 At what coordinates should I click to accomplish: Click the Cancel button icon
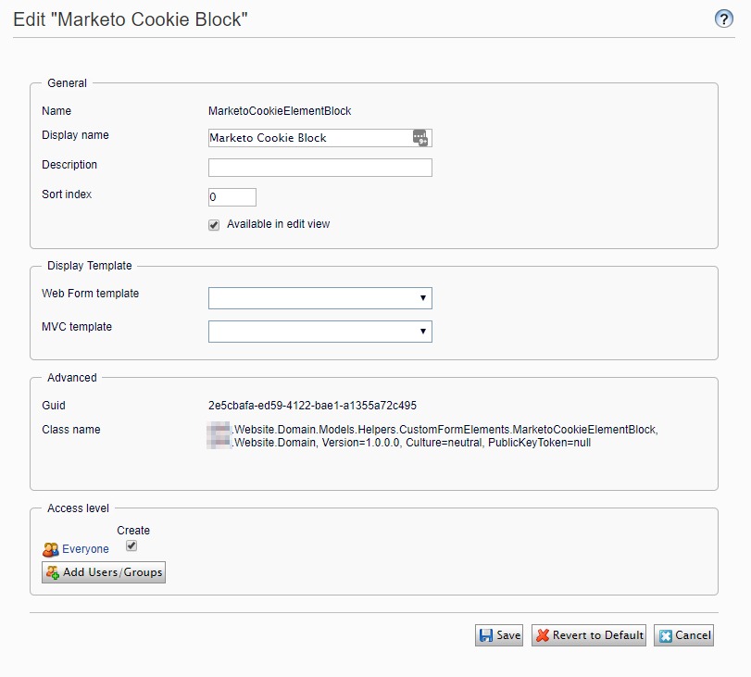664,635
